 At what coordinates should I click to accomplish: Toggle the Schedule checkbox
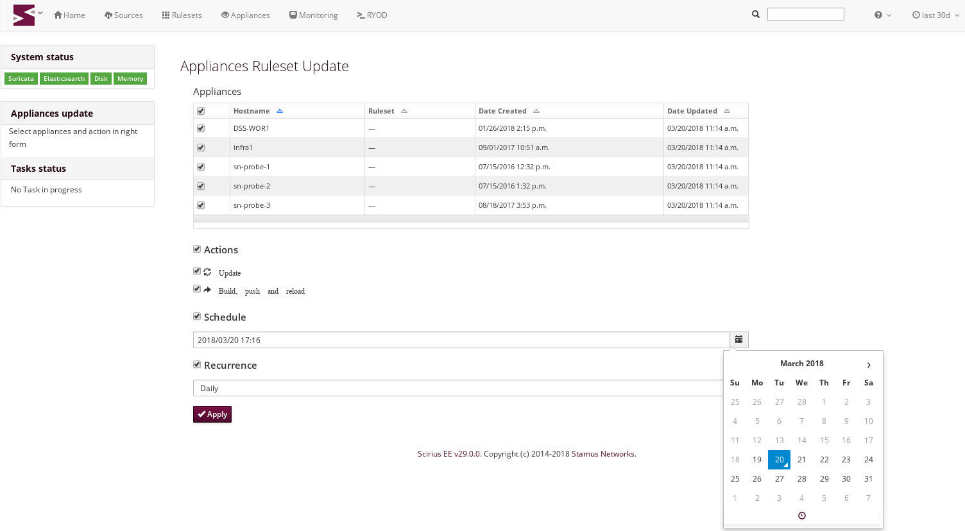point(197,316)
